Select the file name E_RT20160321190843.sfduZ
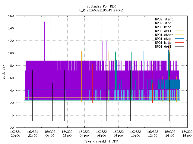193x144 pixels. tap(101, 10)
